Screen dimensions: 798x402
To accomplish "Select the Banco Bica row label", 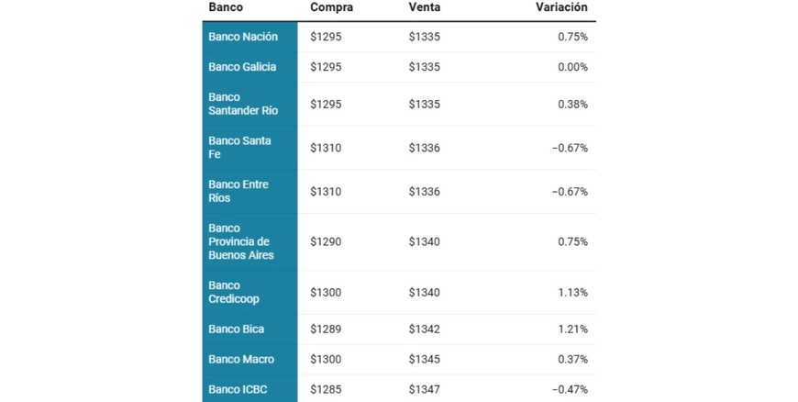I will tap(237, 329).
